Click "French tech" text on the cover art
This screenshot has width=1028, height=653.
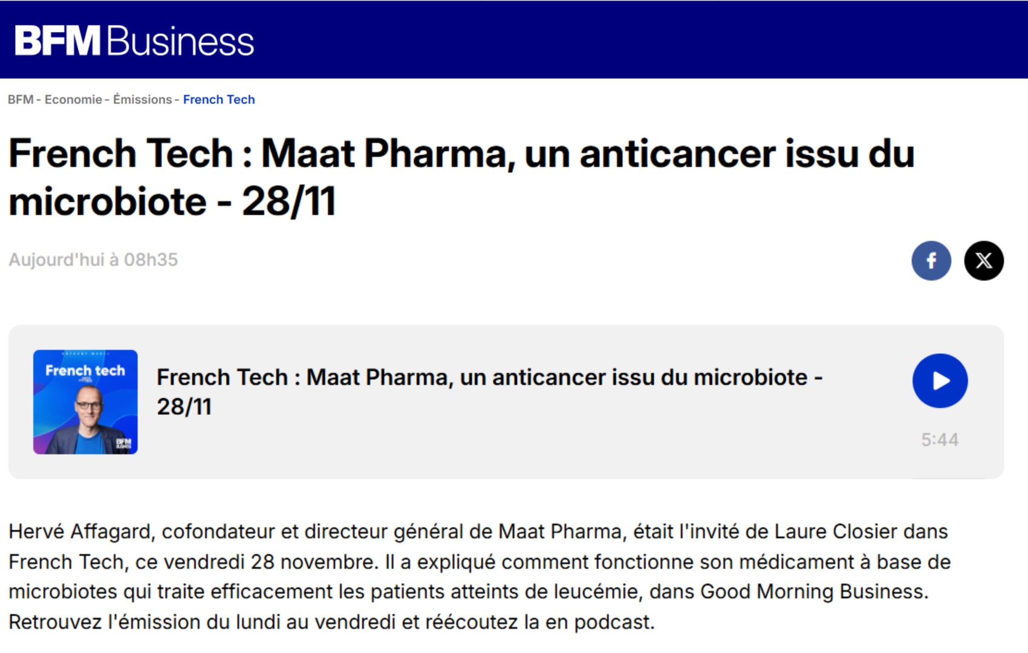point(85,371)
